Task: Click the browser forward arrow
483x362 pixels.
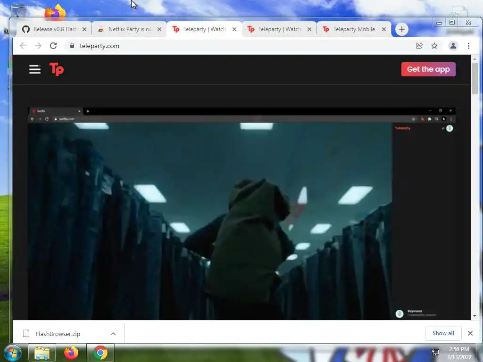Action: (38, 46)
